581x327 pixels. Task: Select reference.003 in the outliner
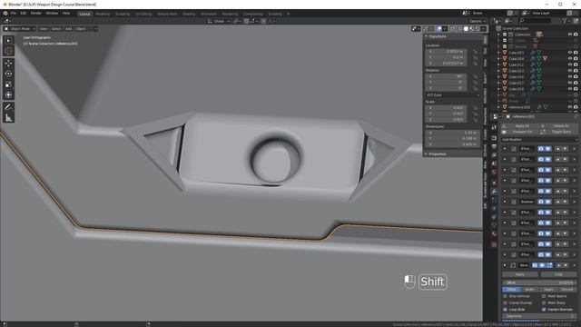tap(518, 107)
